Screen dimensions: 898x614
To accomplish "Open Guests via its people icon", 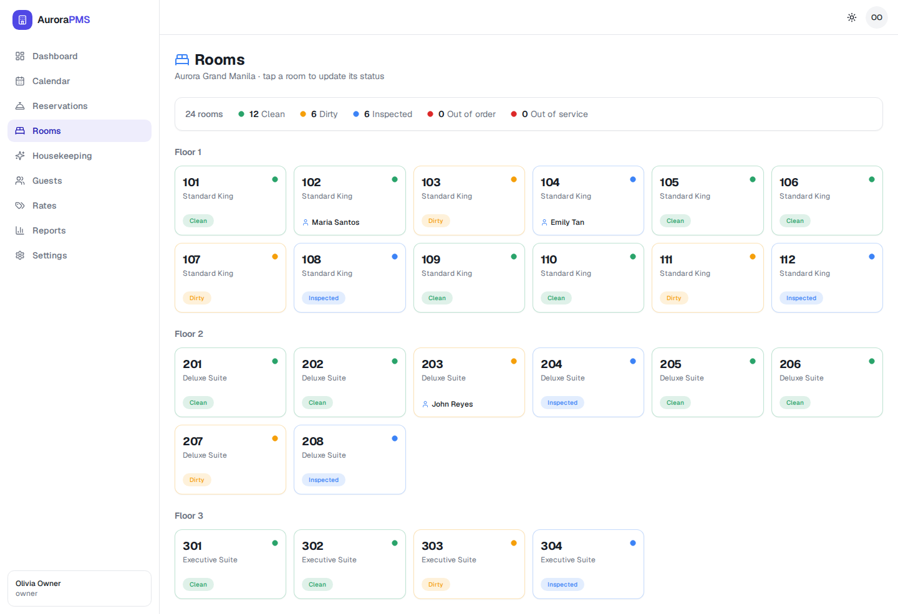I will [x=20, y=181].
